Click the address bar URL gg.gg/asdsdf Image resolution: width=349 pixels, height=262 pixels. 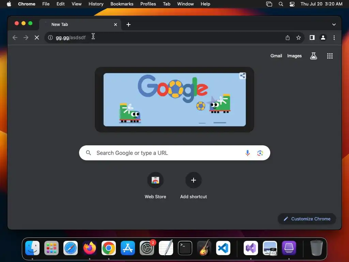pyautogui.click(x=71, y=38)
